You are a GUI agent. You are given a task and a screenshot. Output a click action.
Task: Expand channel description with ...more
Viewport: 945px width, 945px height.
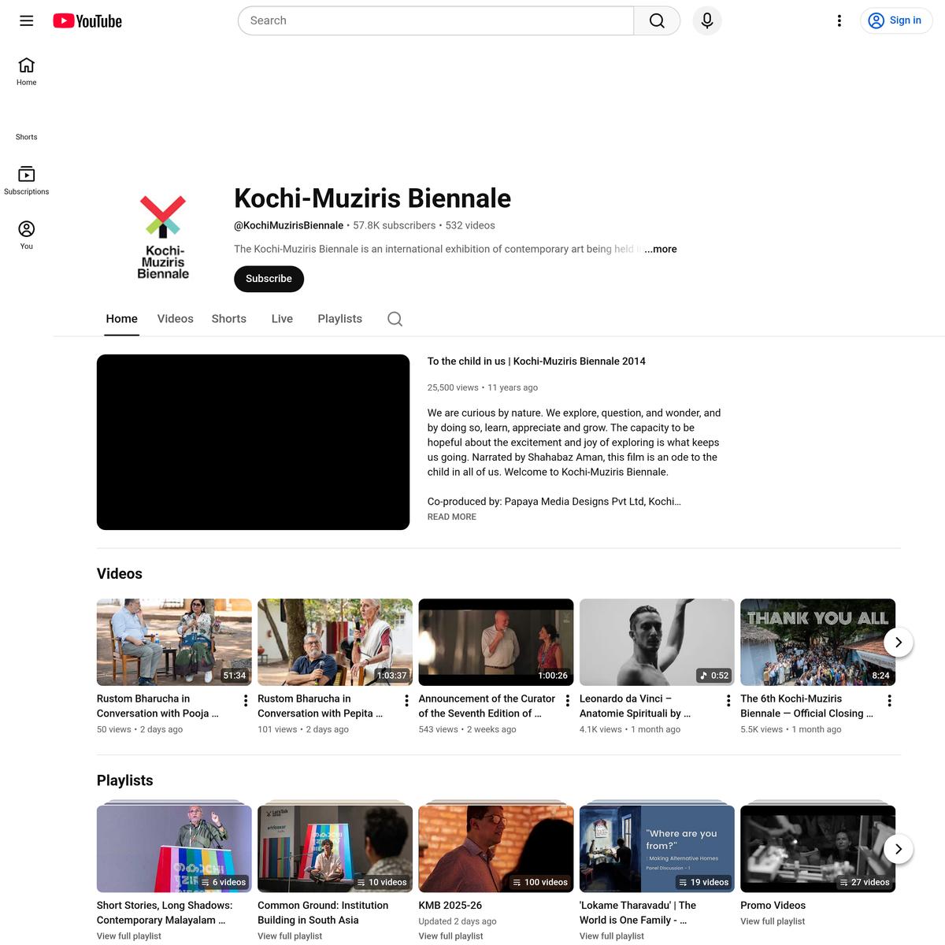[661, 249]
